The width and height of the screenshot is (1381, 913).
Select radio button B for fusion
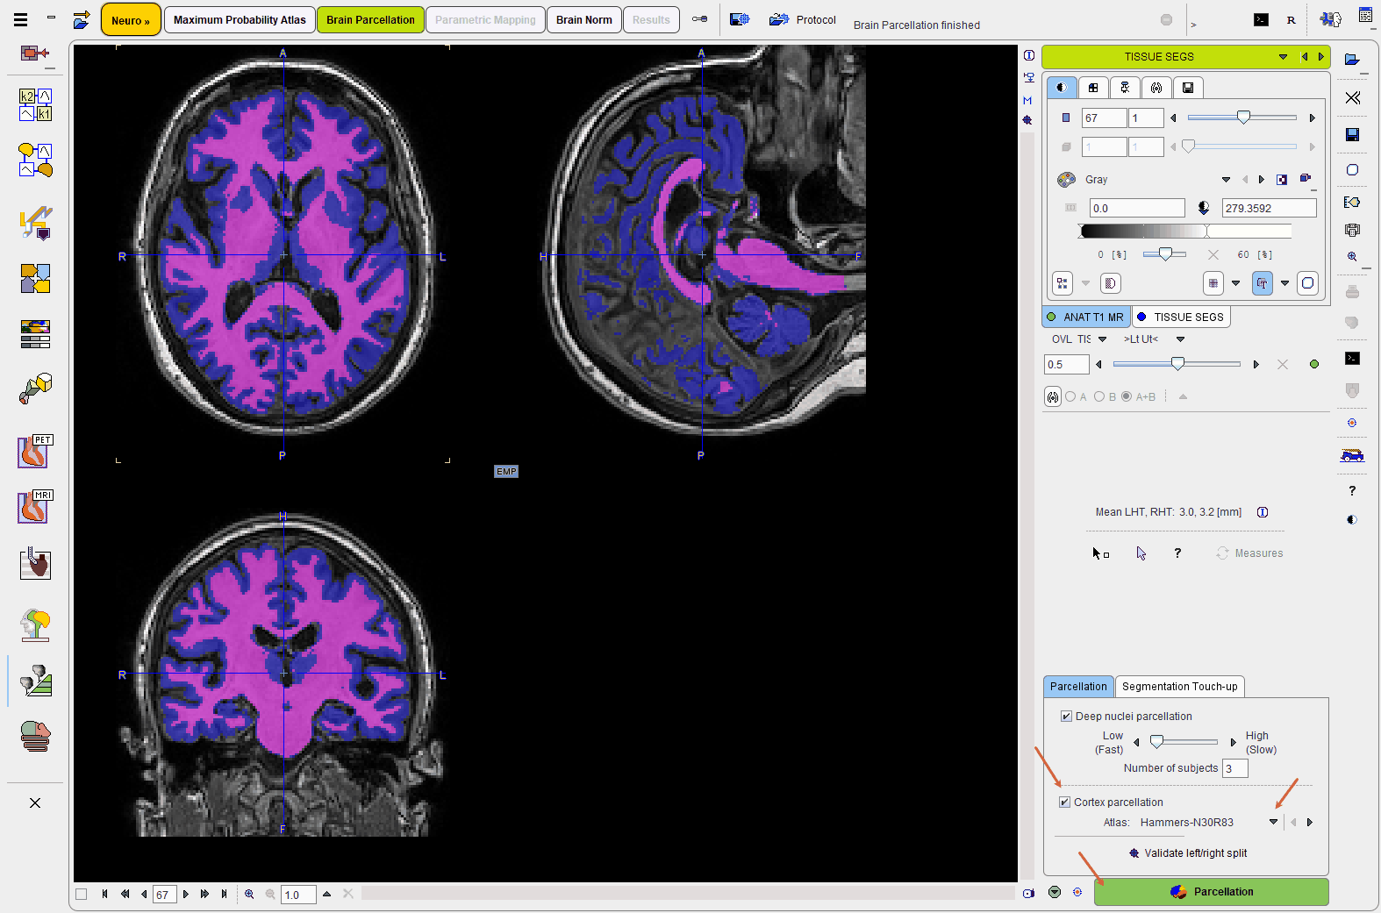tap(1098, 396)
